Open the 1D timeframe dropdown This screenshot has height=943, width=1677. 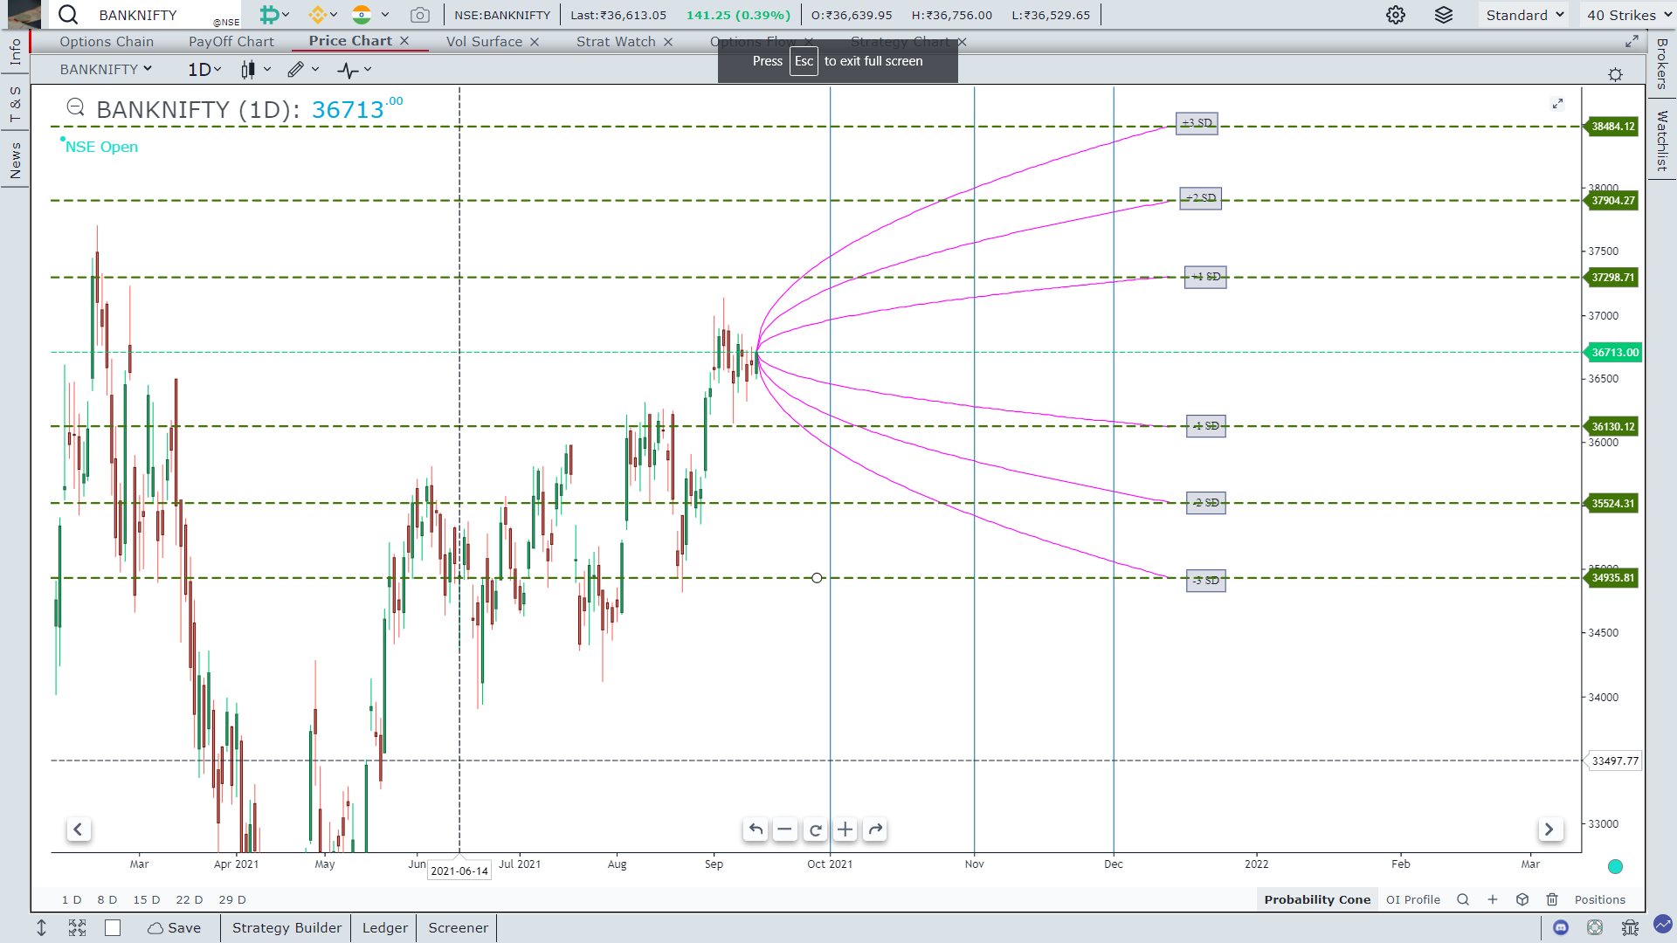205,70
